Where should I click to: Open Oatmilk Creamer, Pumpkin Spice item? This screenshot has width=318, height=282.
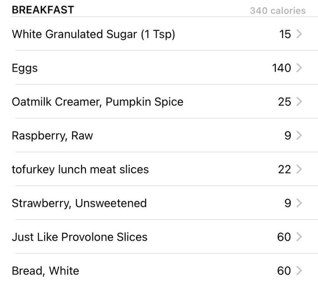point(159,101)
